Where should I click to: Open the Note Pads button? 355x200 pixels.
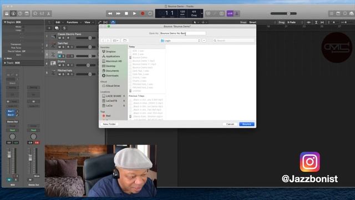click(338, 13)
